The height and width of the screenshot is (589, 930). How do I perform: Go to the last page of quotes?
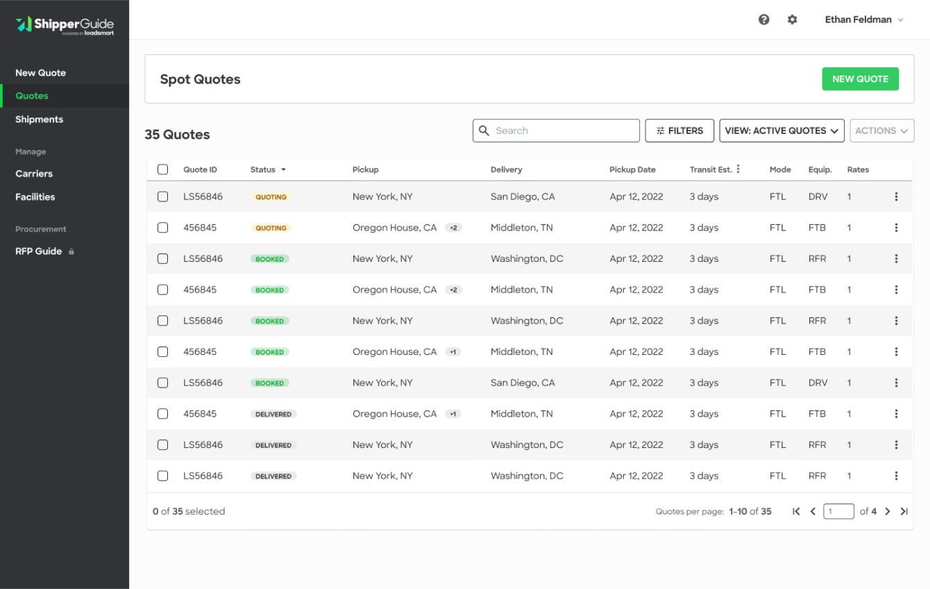coord(904,511)
